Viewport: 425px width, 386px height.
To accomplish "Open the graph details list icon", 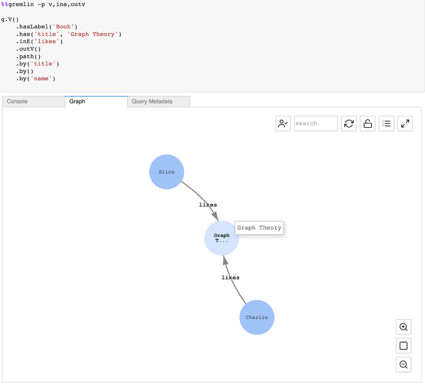I will pos(386,123).
